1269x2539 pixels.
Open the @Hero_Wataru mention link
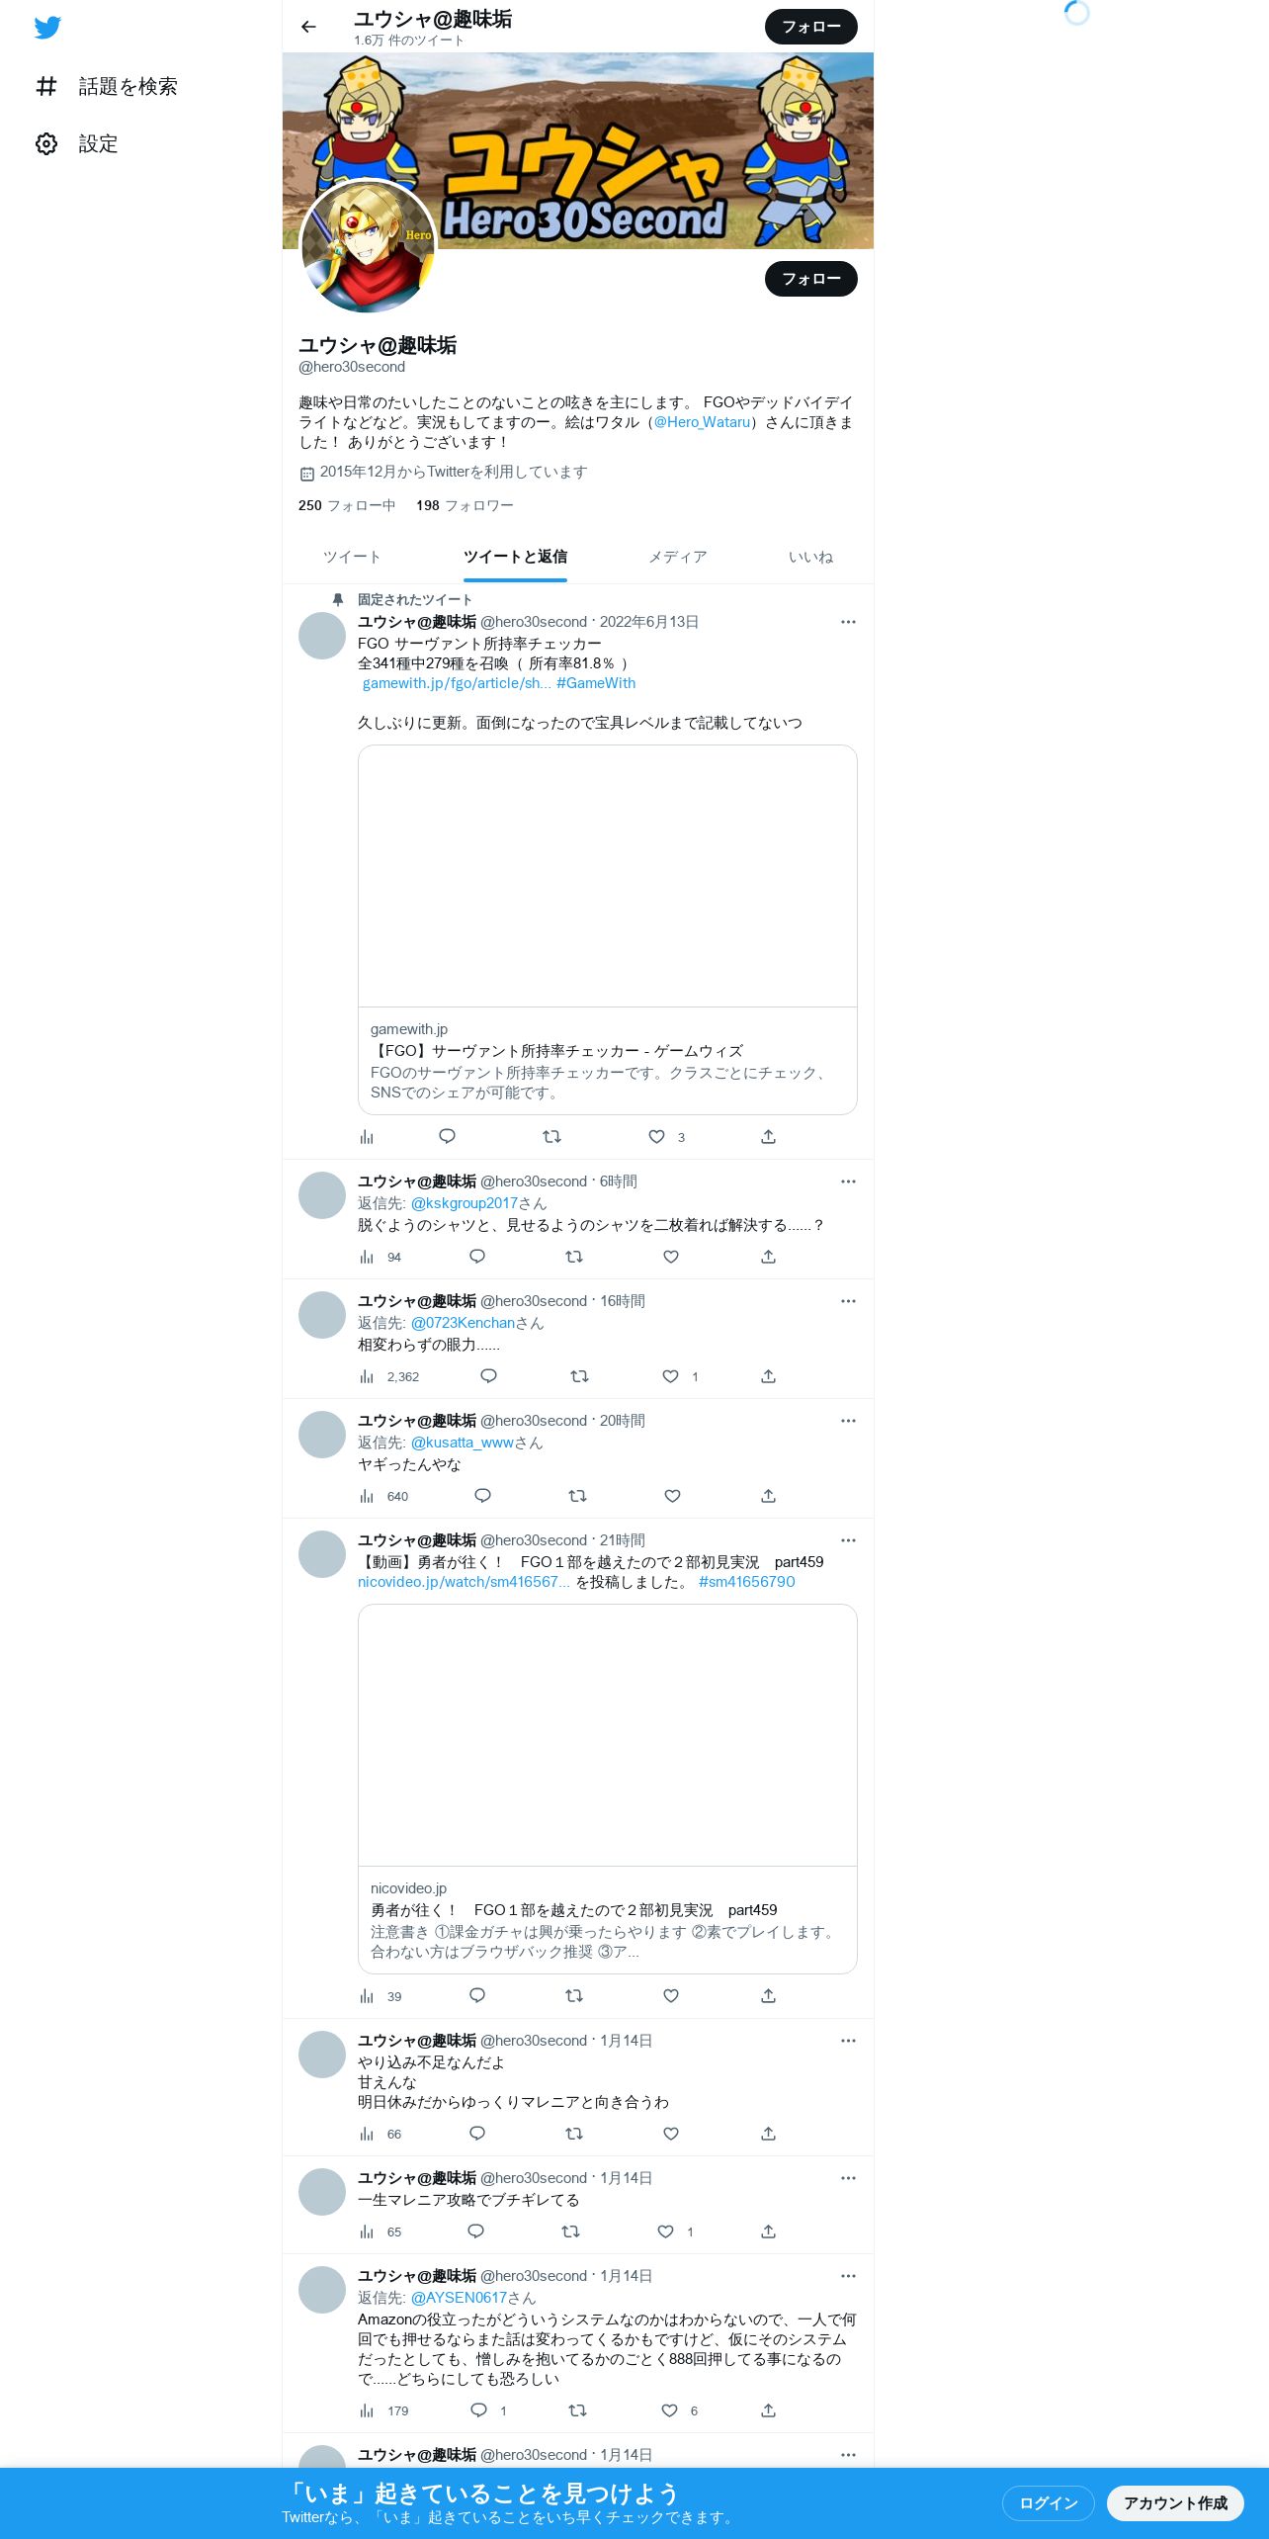703,422
